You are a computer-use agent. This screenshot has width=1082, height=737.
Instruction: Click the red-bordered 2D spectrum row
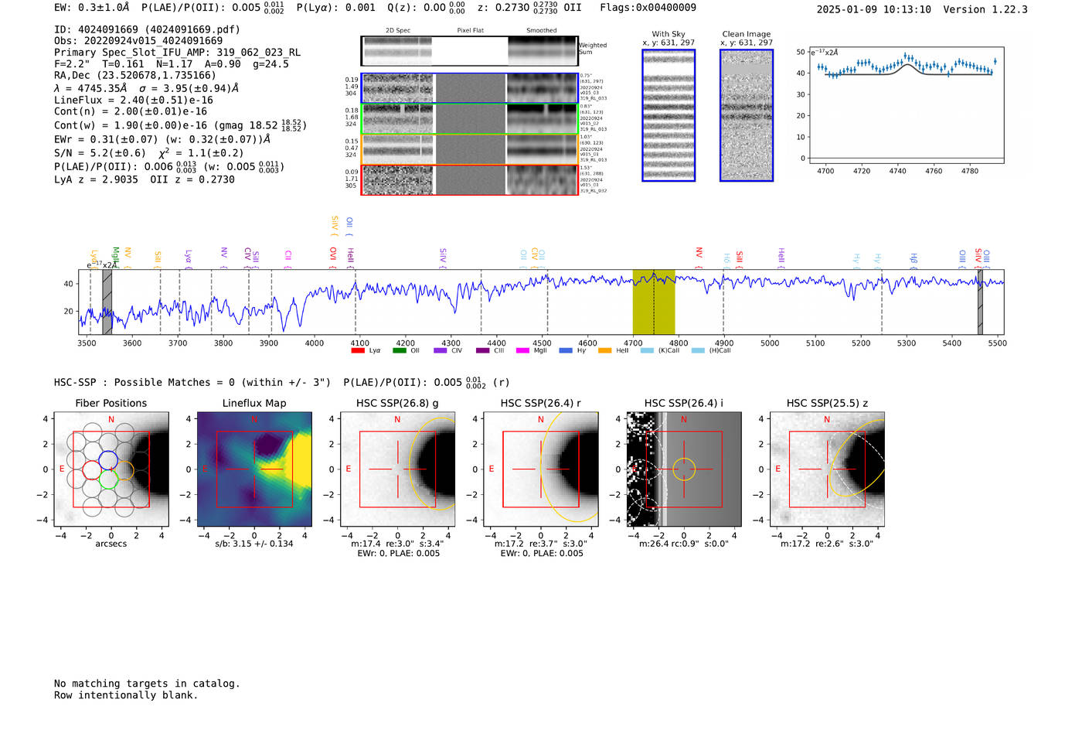tap(470, 179)
